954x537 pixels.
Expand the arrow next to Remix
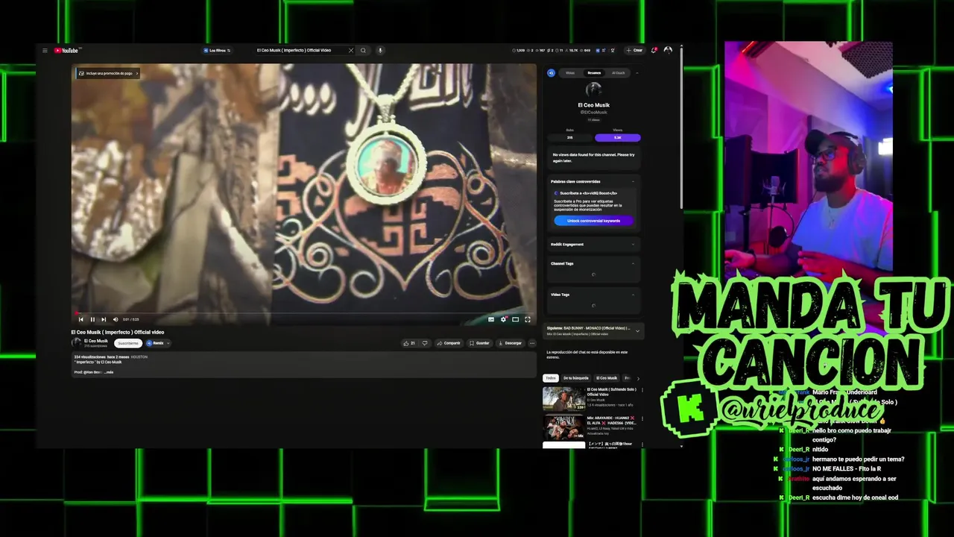[x=168, y=343]
